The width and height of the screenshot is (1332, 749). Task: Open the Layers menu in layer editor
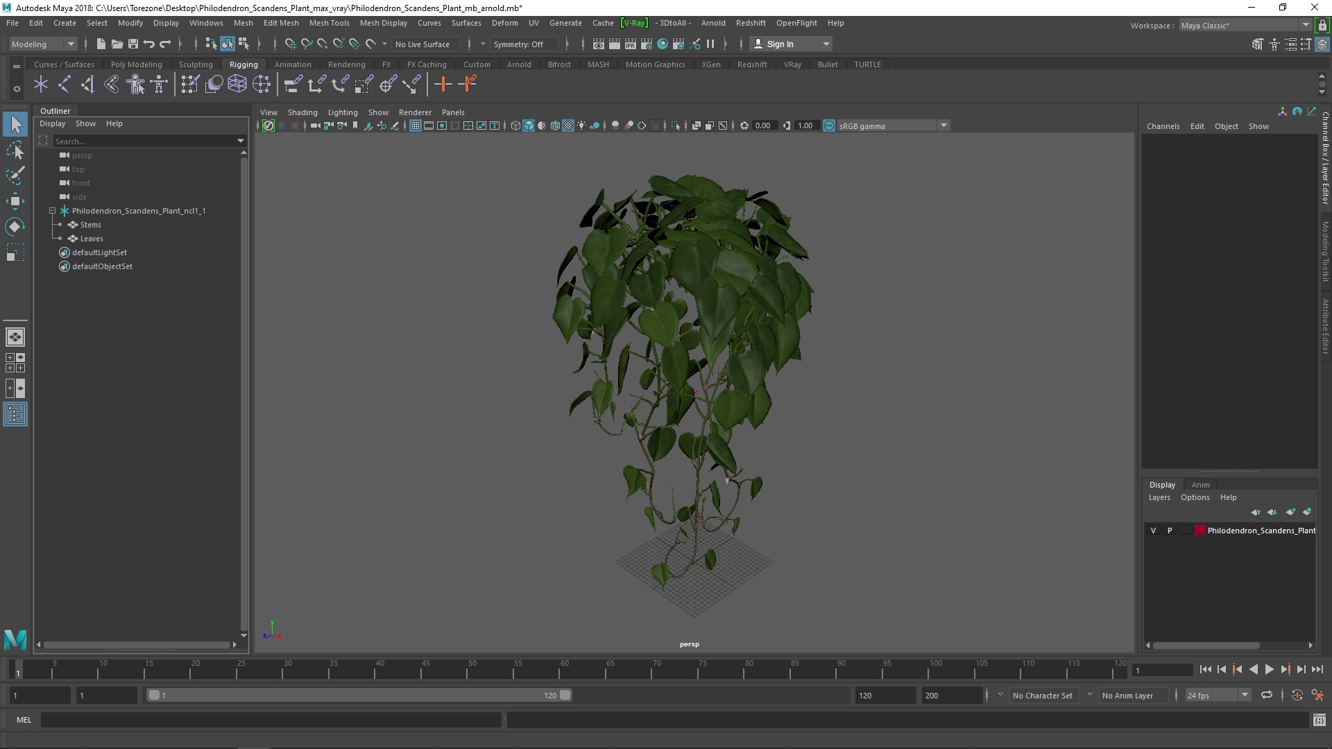1159,497
